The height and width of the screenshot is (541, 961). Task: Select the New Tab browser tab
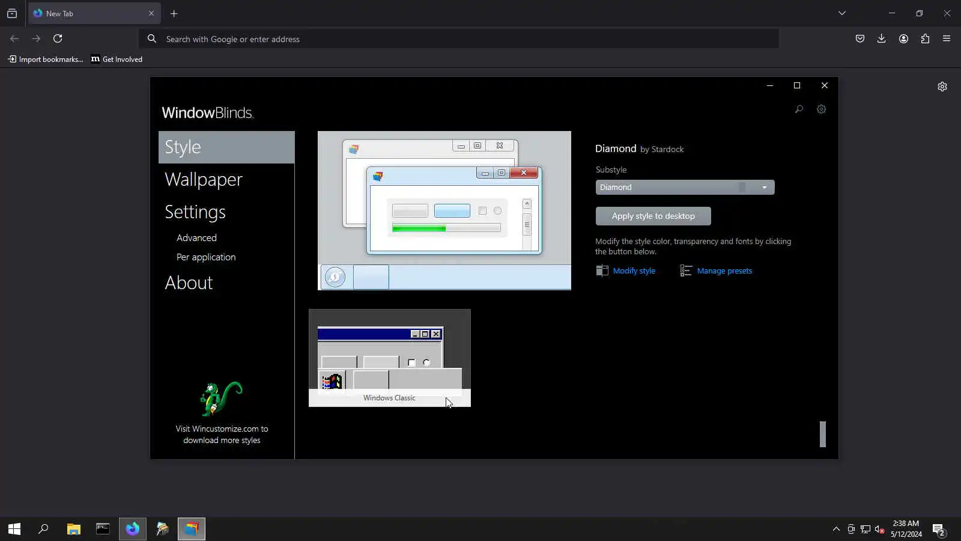coord(94,13)
